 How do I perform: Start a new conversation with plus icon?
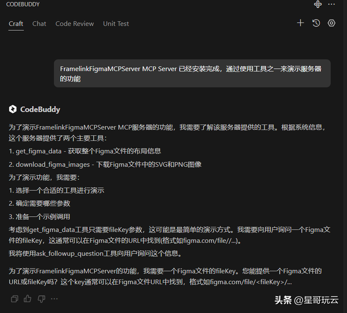pos(300,23)
